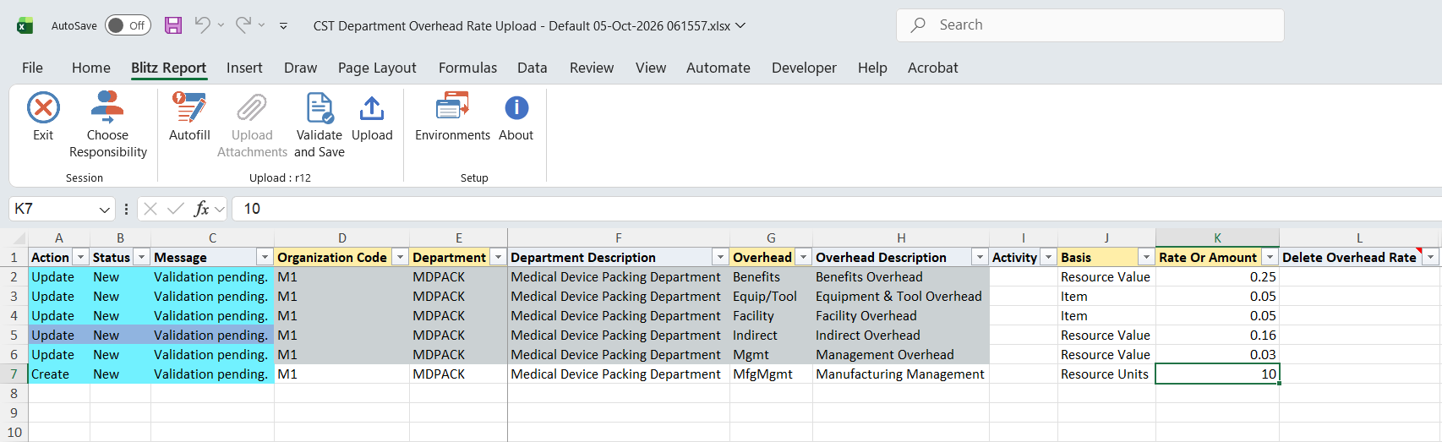The height and width of the screenshot is (442, 1442).
Task: Open the Rate Or Amount filter
Action: (x=1270, y=257)
